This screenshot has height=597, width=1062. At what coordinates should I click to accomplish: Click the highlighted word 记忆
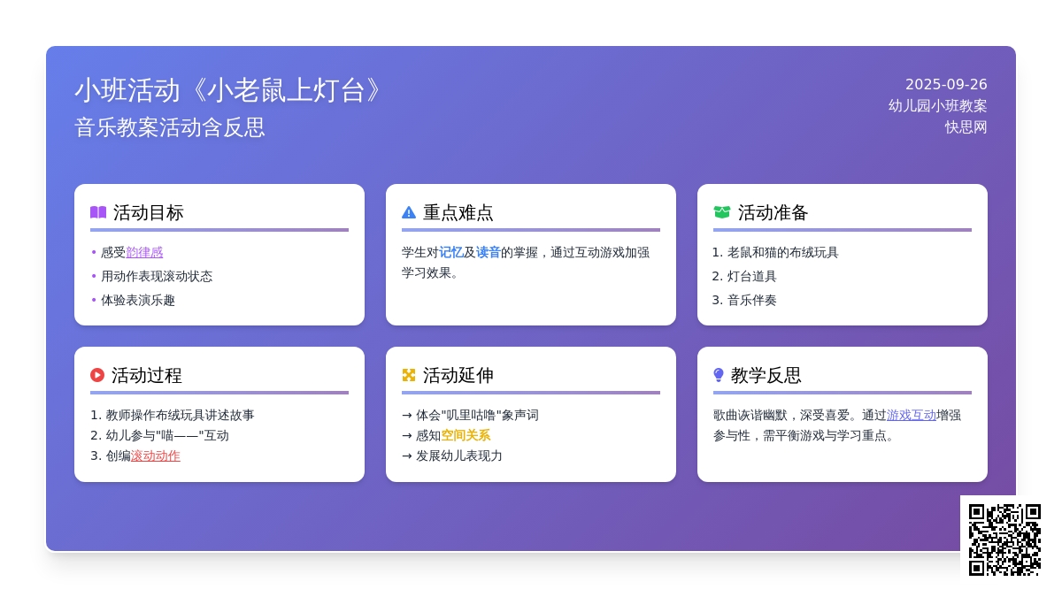[451, 252]
